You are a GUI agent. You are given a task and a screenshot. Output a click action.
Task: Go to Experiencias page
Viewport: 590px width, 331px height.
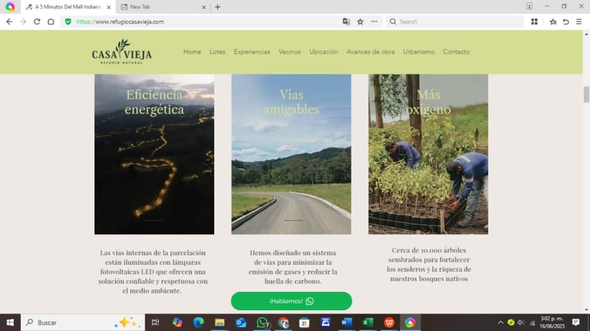252,52
